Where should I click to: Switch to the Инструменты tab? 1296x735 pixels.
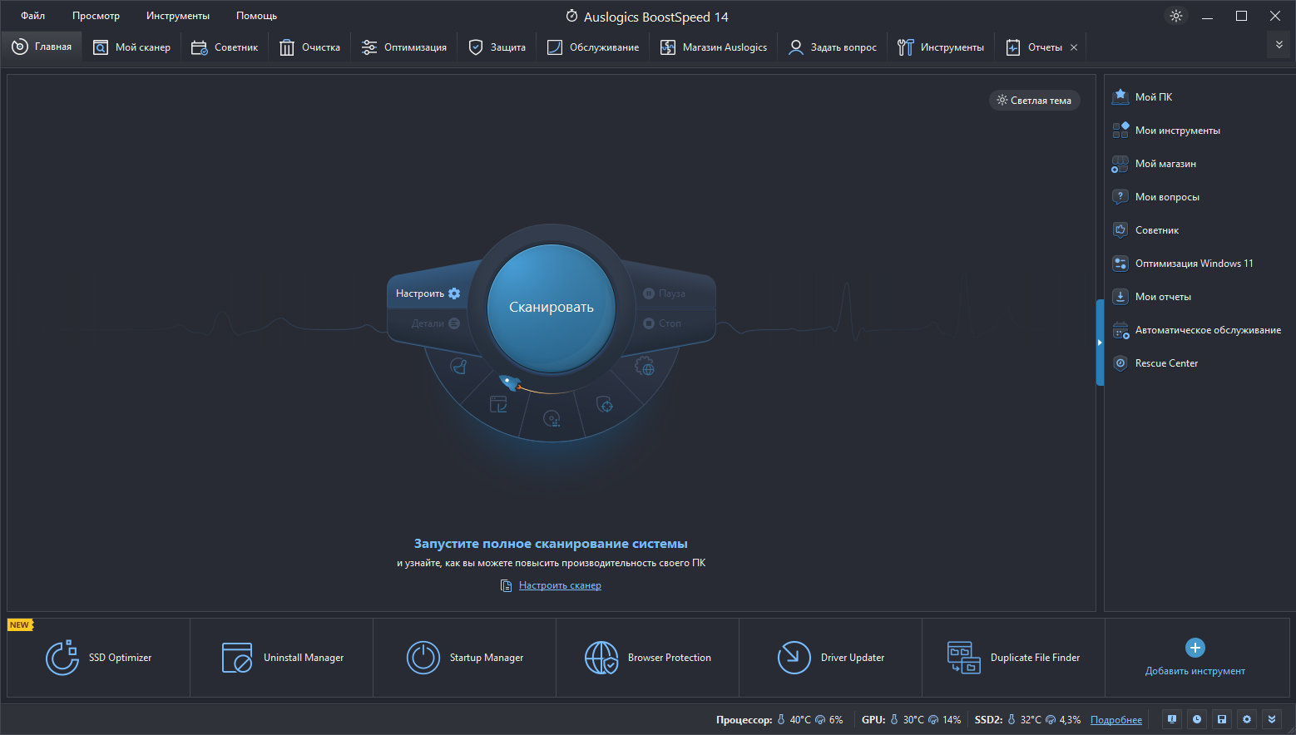941,47
